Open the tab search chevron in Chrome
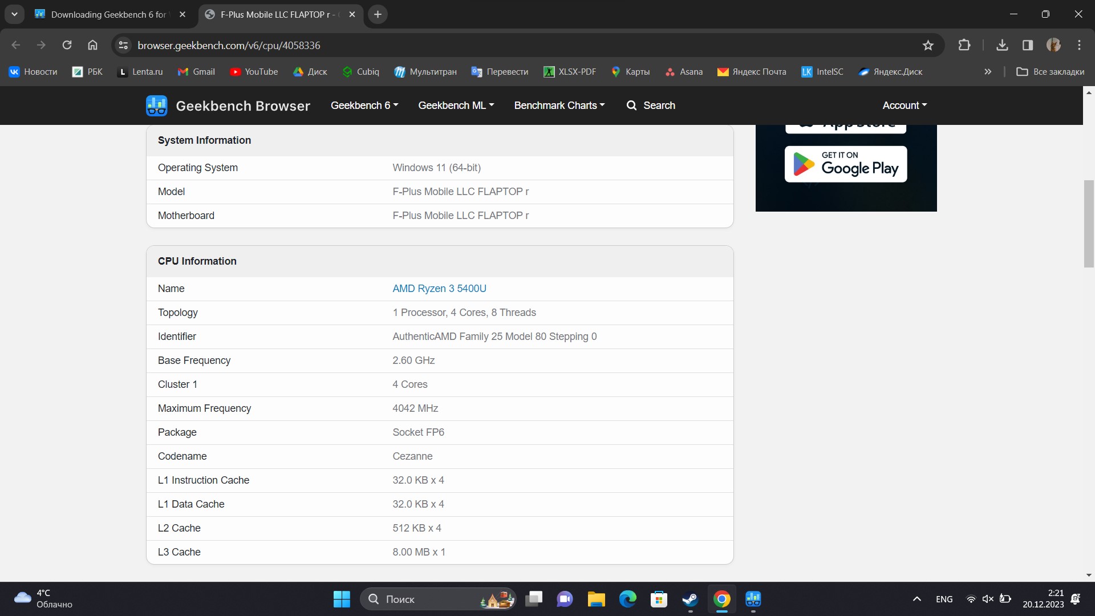Viewport: 1095px width, 616px height. (x=14, y=14)
